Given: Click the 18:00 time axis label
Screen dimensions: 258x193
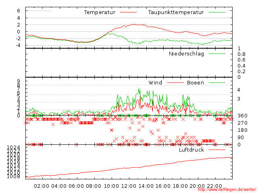Looking at the screenshot, I should 180,186.
